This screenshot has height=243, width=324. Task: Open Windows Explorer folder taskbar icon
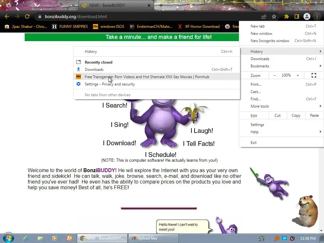click(x=40, y=238)
